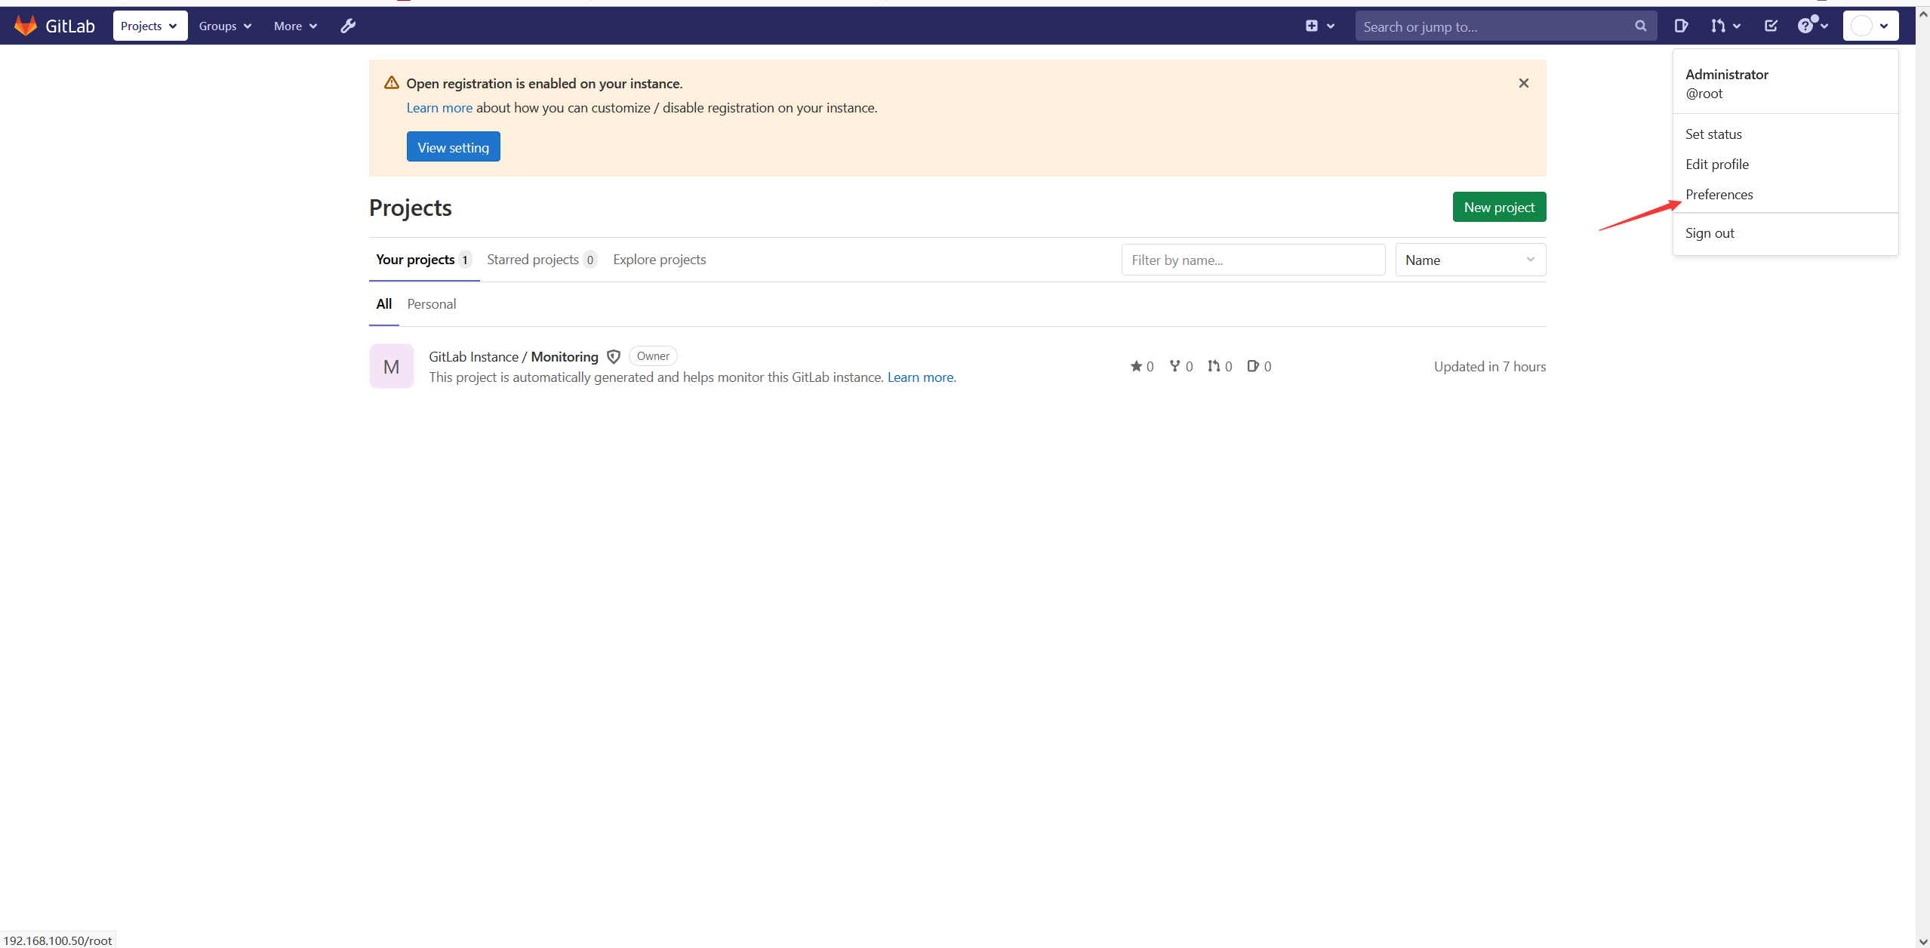Open the admin area wrench icon
Viewport: 1930px width, 948px height.
(348, 26)
